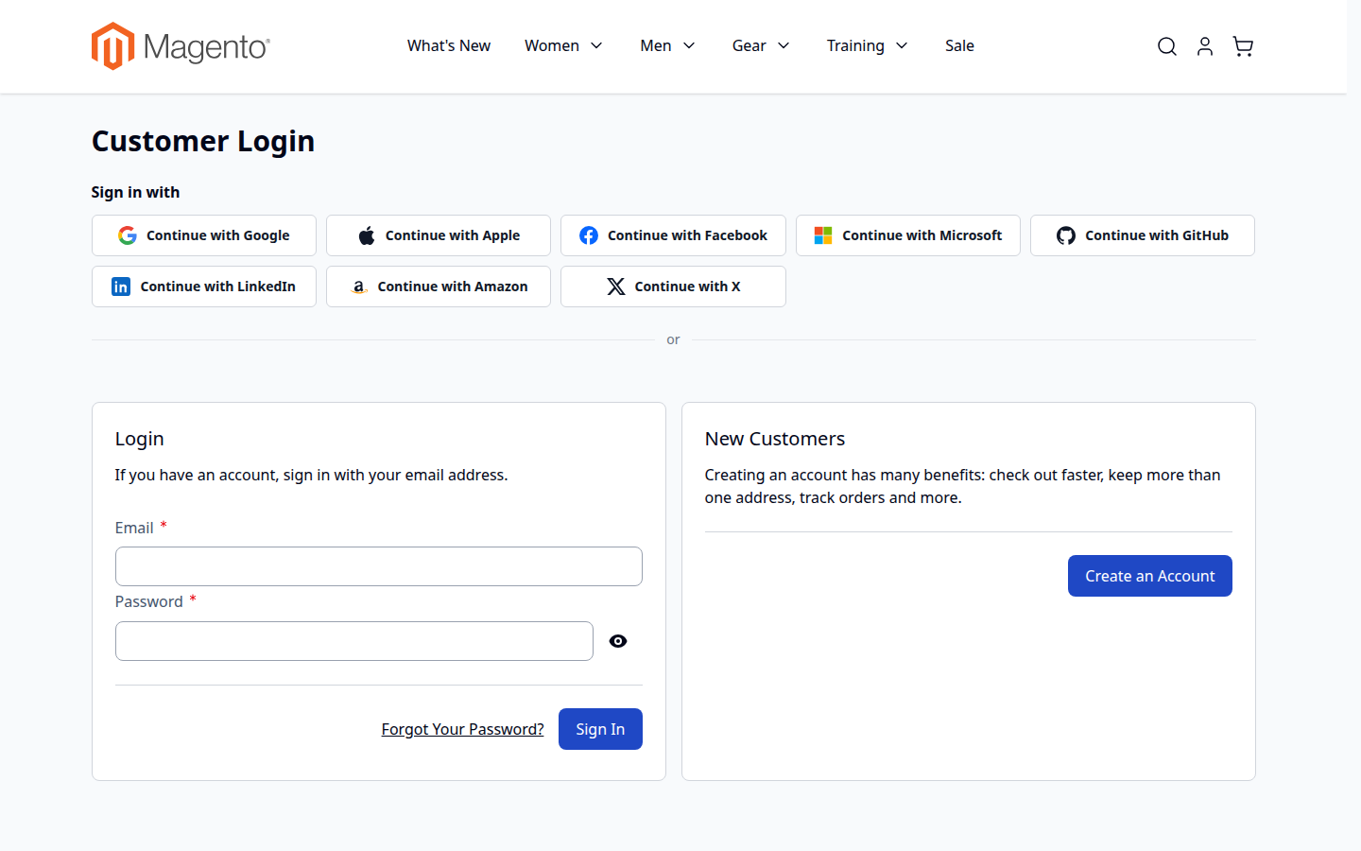Screen dimensions: 1361x851
Task: Continue with Google sign-in
Action: point(204,235)
